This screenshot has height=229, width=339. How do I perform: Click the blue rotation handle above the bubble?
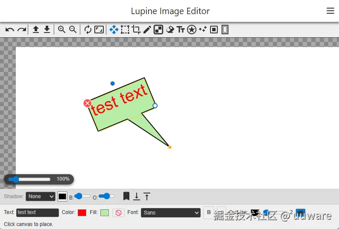[112, 83]
